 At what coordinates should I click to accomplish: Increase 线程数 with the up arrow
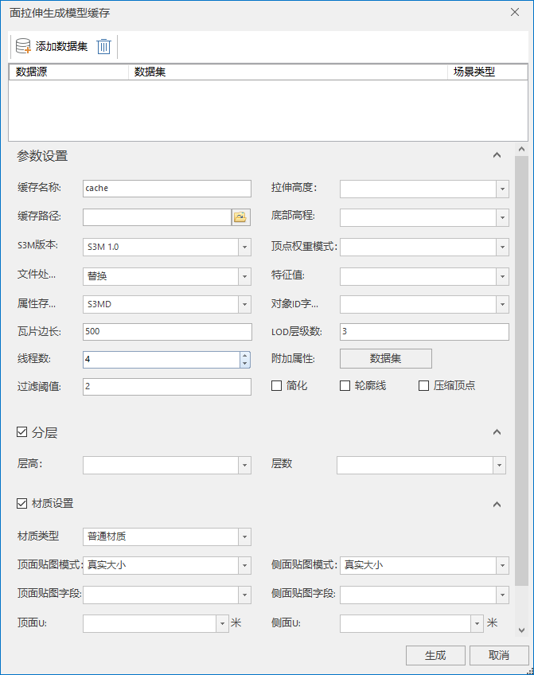pos(245,356)
